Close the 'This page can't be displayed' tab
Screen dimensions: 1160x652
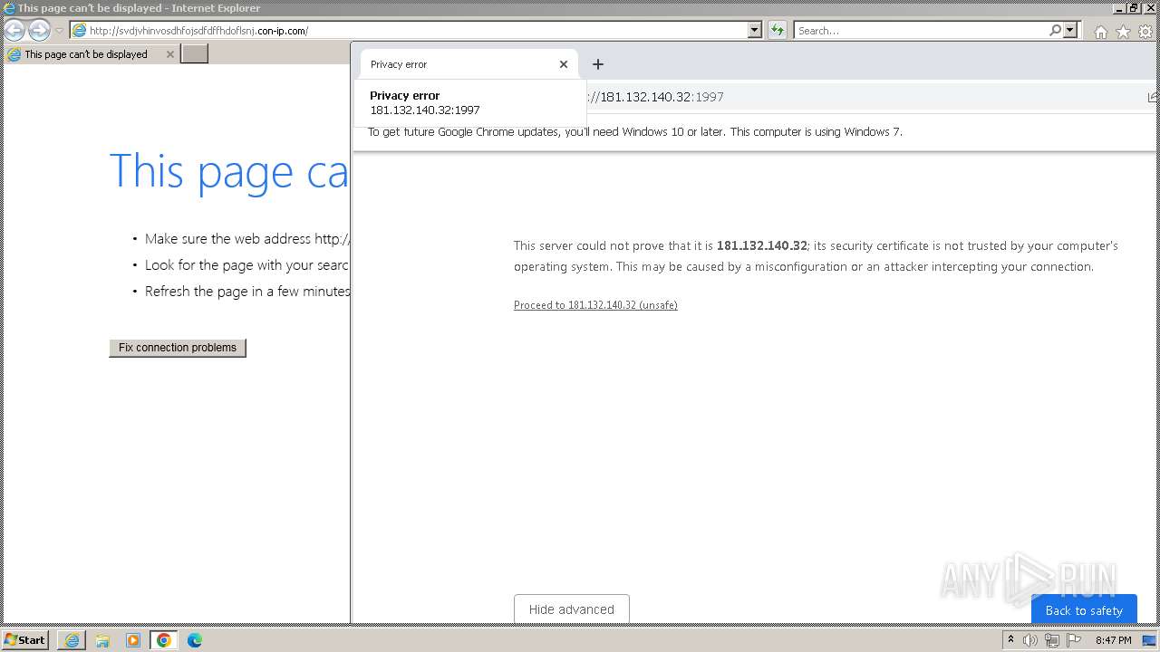(x=169, y=54)
